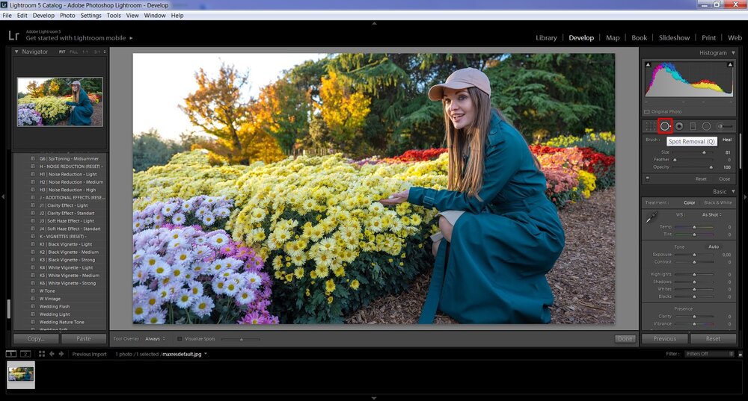748x401 pixels.
Task: Click the go back arrow in filmstrip
Action: [52, 354]
